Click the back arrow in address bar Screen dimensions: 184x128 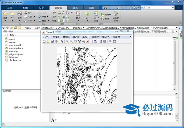pyautogui.click(x=4, y=28)
